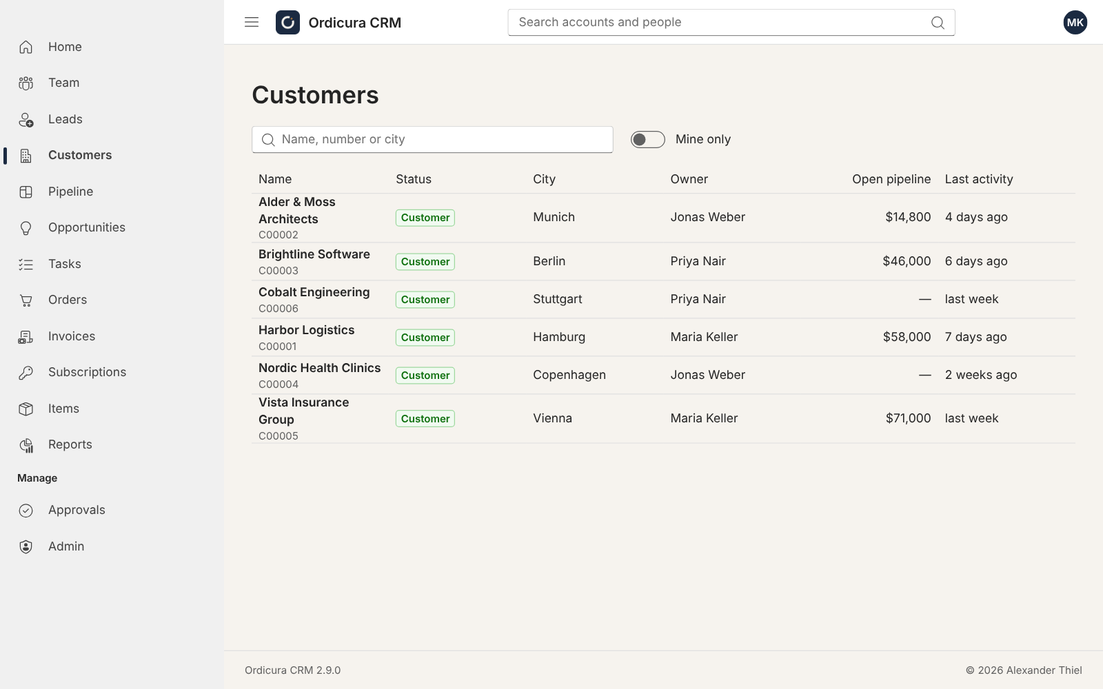Screen dimensions: 1103x689
Task: Click Customer status badge for Harbor Logistics
Action: (x=425, y=338)
